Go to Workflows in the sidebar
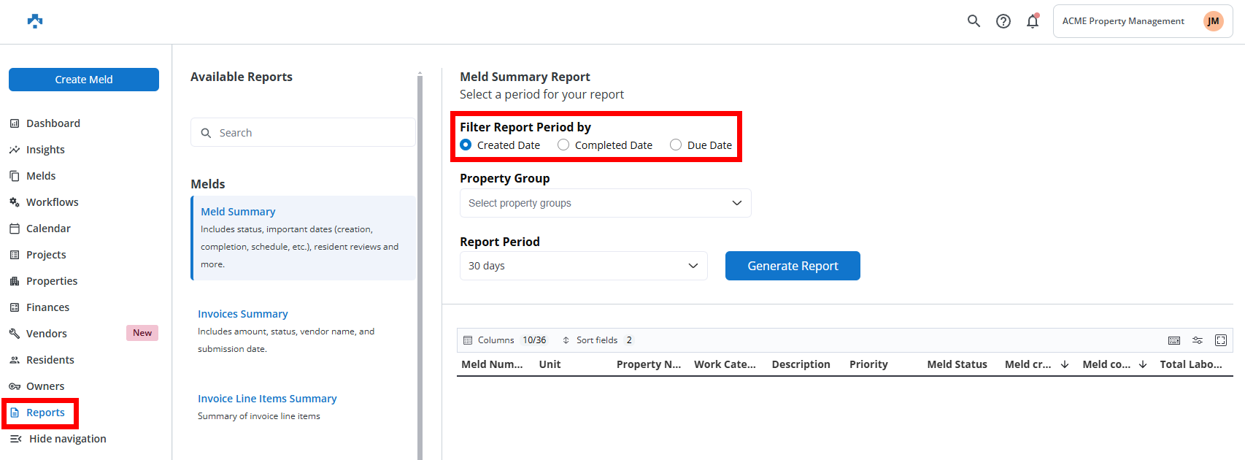1245x460 pixels. [x=52, y=202]
